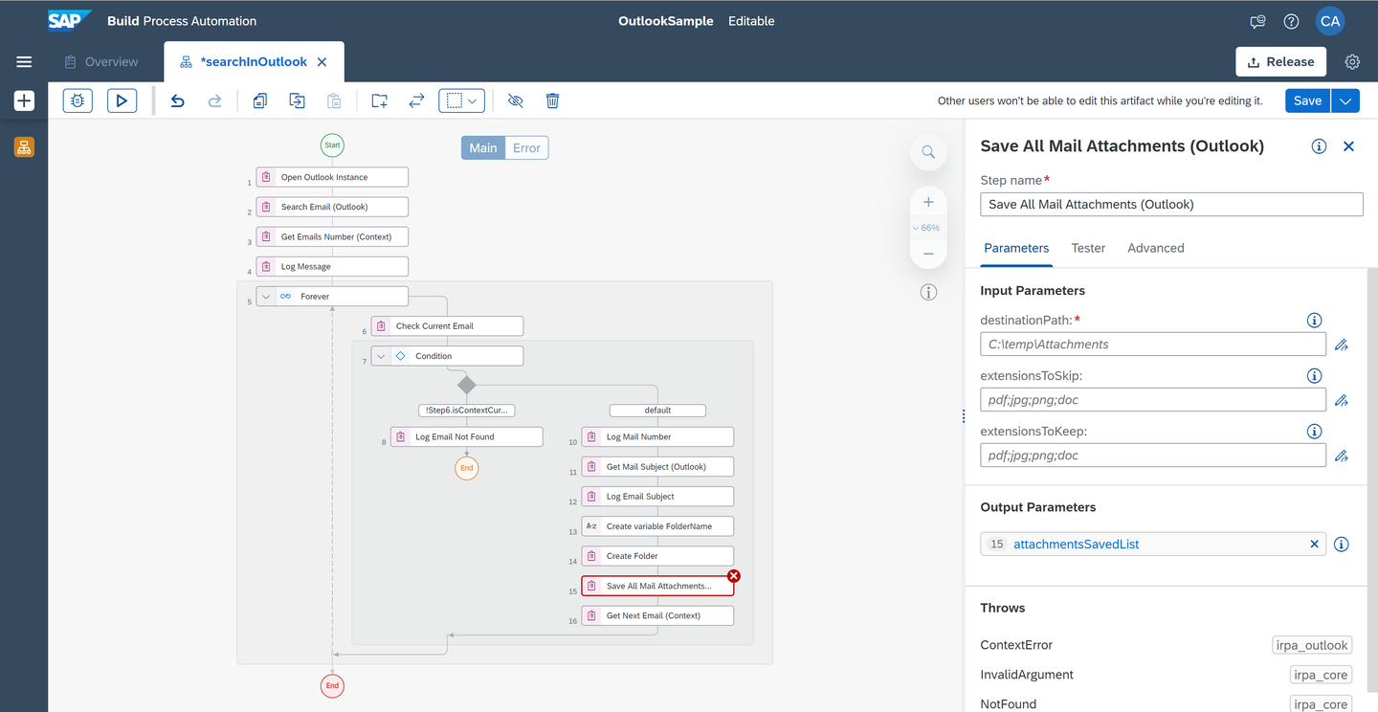
Task: Switch canvas to Main view
Action: 483,147
